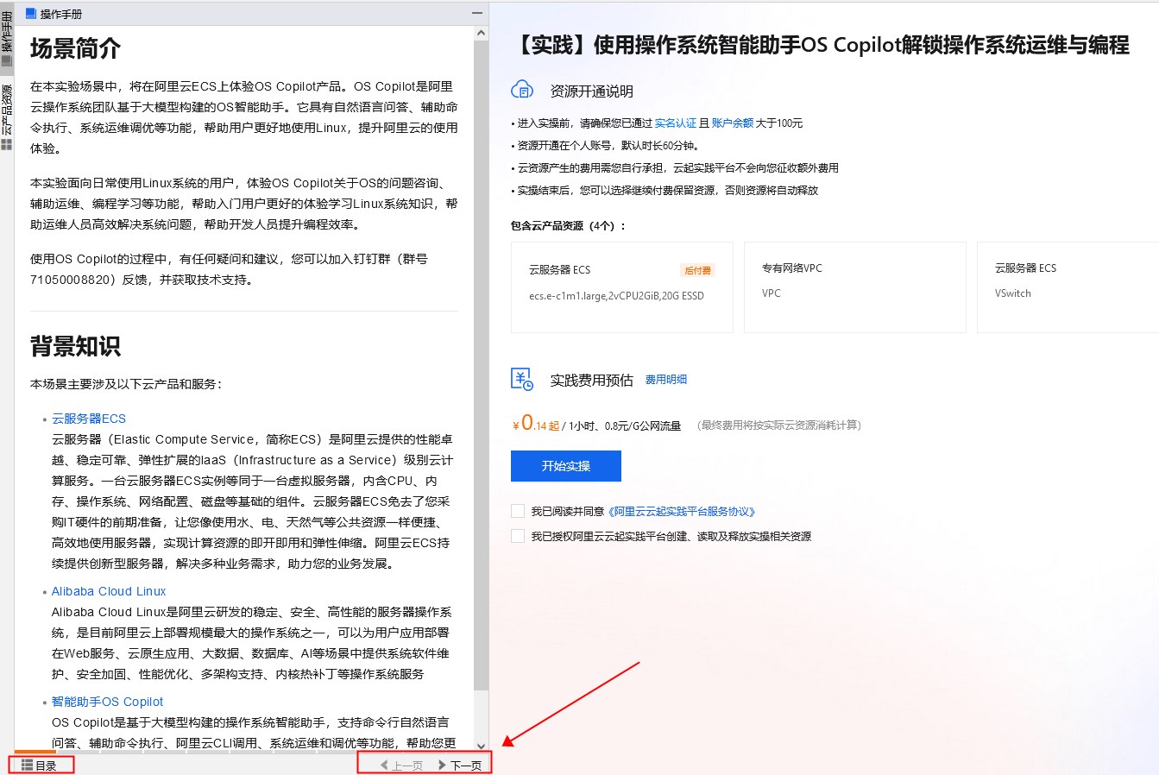Select the 操作手册 vertical side tab
Viewport: 1159px width, 775px height.
point(7,38)
